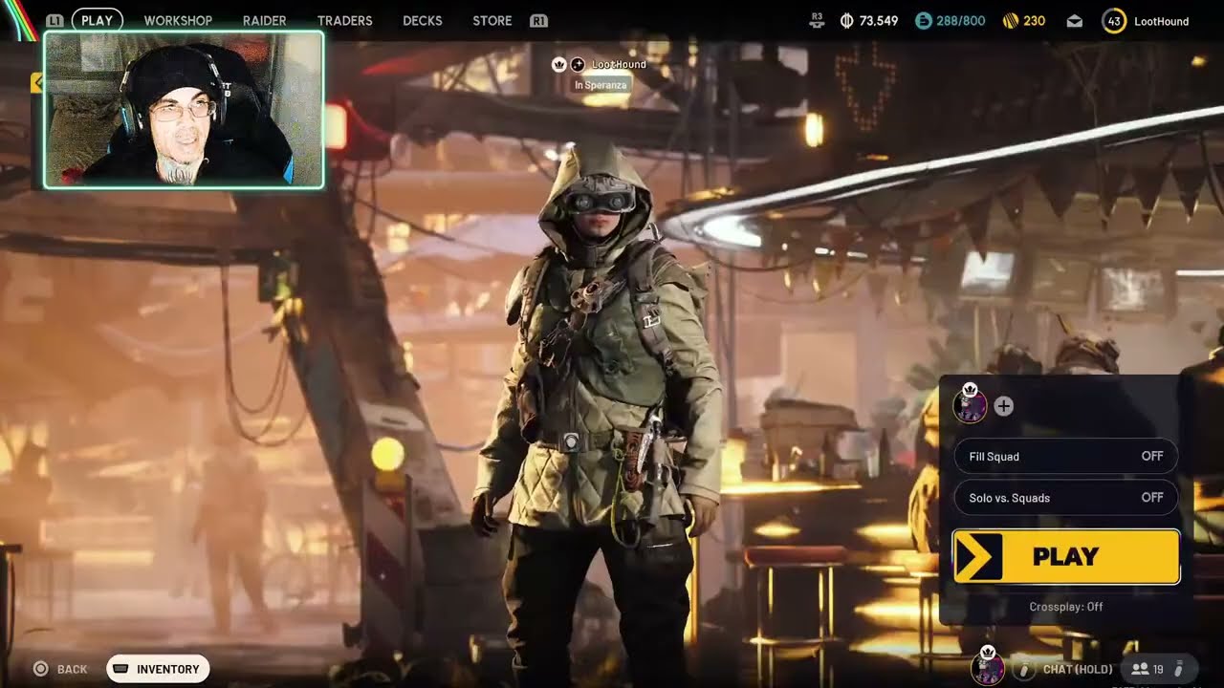Open the WORKSHOP tab
This screenshot has width=1224, height=688.
coord(178,20)
